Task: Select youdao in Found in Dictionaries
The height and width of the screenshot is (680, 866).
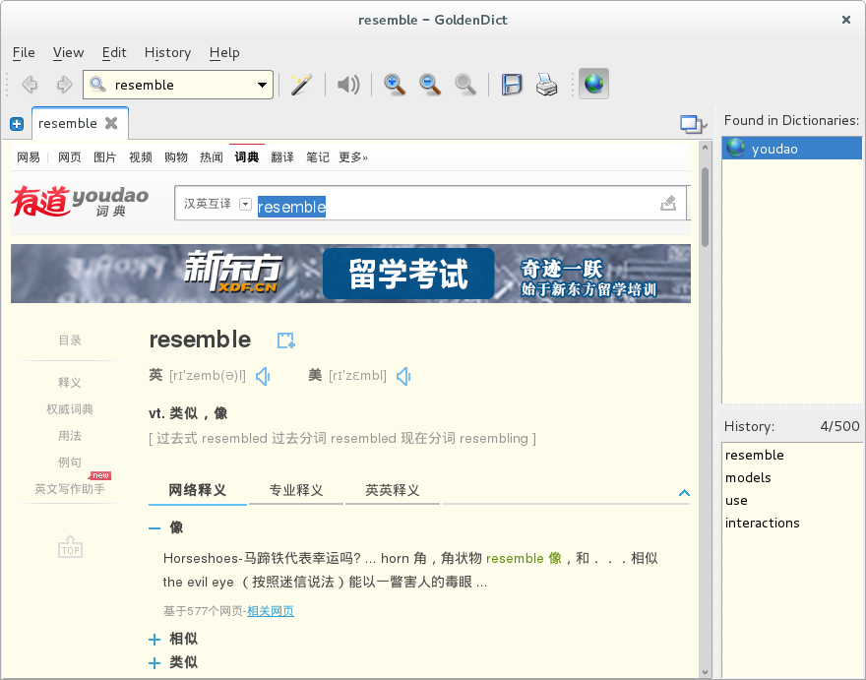Action: [791, 149]
